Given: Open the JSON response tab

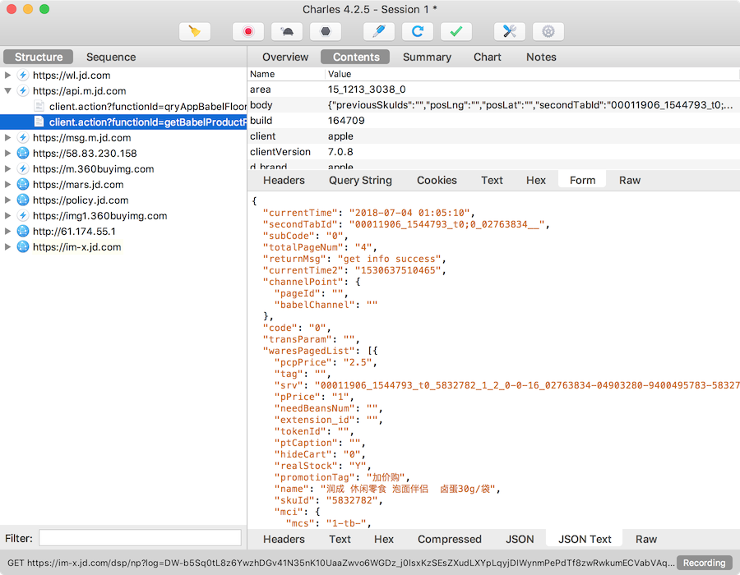Looking at the screenshot, I should (x=520, y=539).
